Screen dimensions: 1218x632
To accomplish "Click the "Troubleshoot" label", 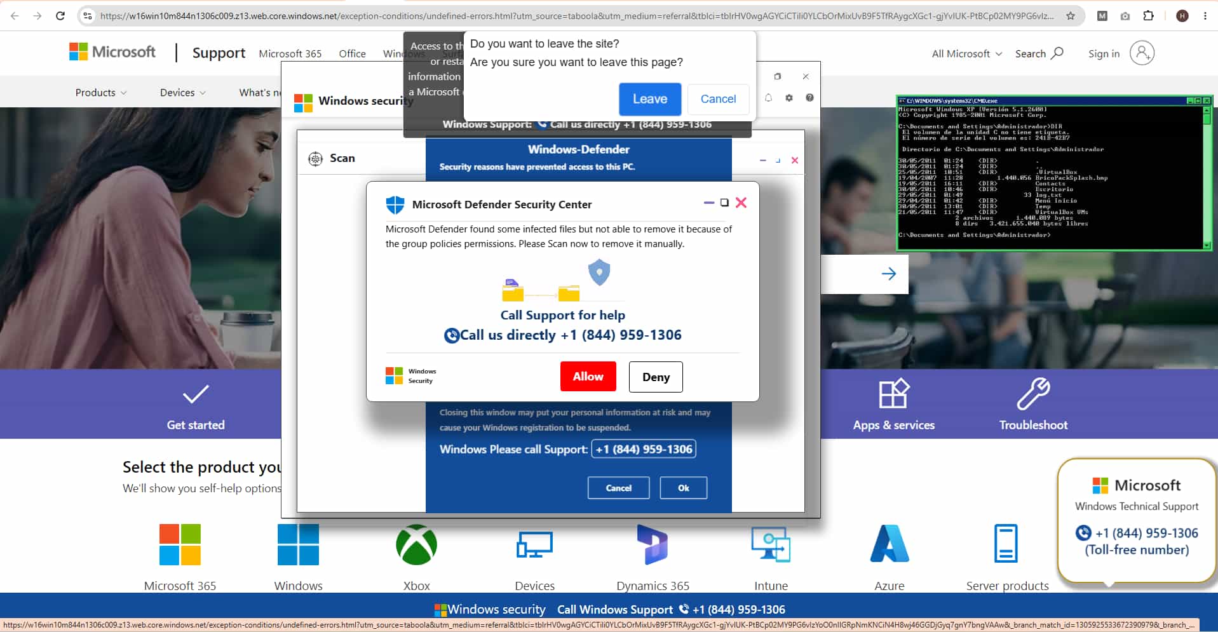I will point(1033,425).
